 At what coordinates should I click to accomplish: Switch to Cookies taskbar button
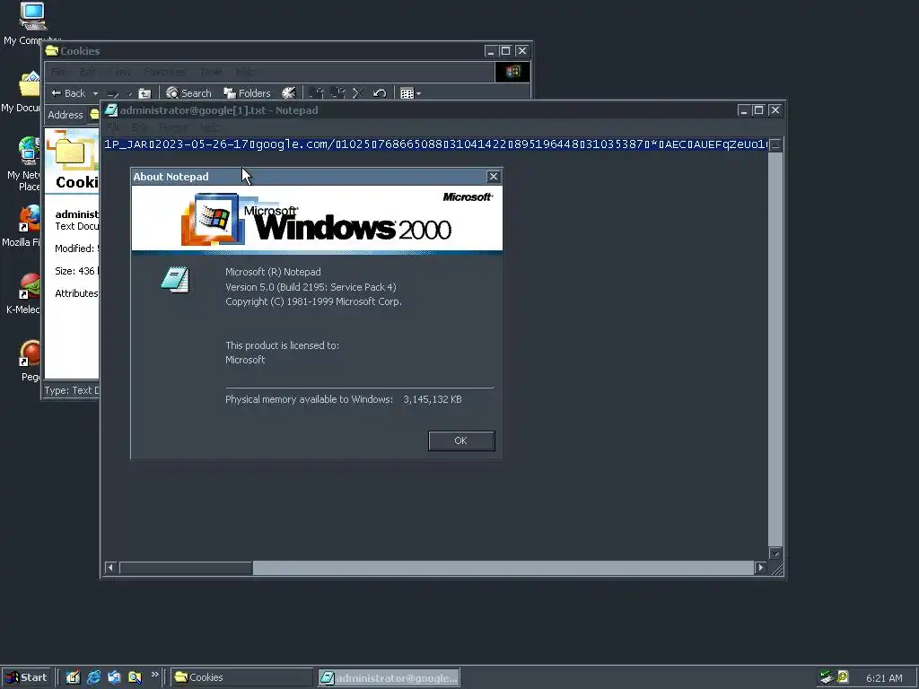point(242,677)
